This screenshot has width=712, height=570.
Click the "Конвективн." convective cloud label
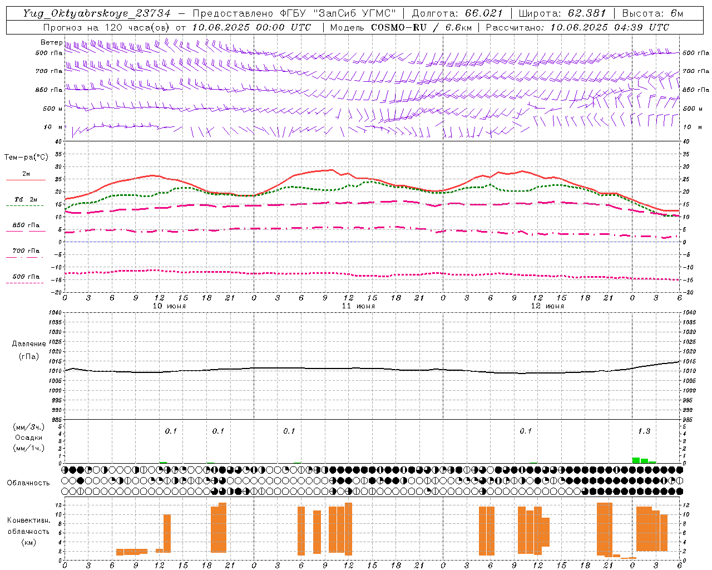[29, 520]
